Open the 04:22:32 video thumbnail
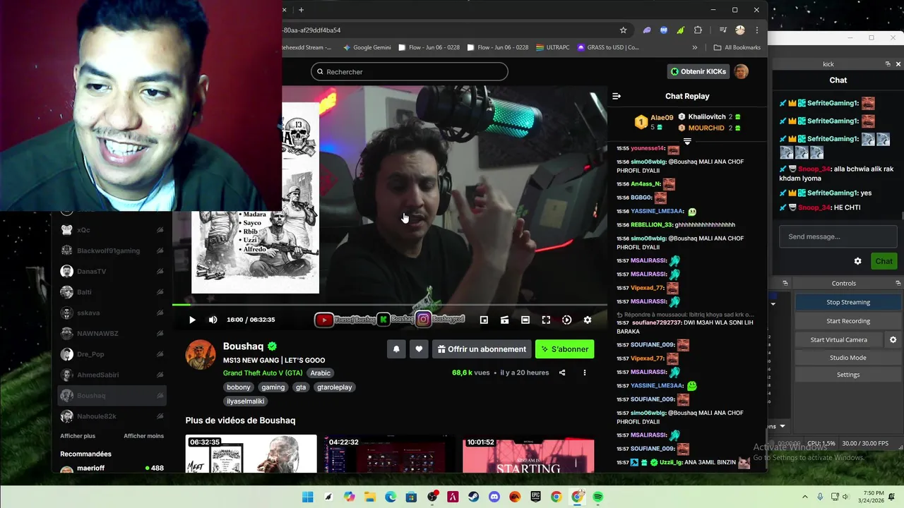The height and width of the screenshot is (508, 904). point(390,454)
